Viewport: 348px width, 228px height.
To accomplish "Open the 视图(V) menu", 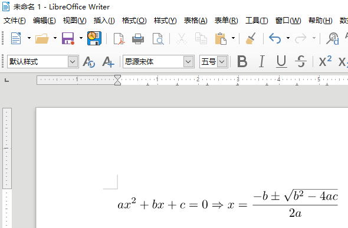I will coord(74,21).
